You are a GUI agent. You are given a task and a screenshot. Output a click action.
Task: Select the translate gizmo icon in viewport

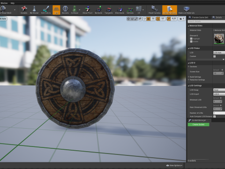click(x=128, y=19)
